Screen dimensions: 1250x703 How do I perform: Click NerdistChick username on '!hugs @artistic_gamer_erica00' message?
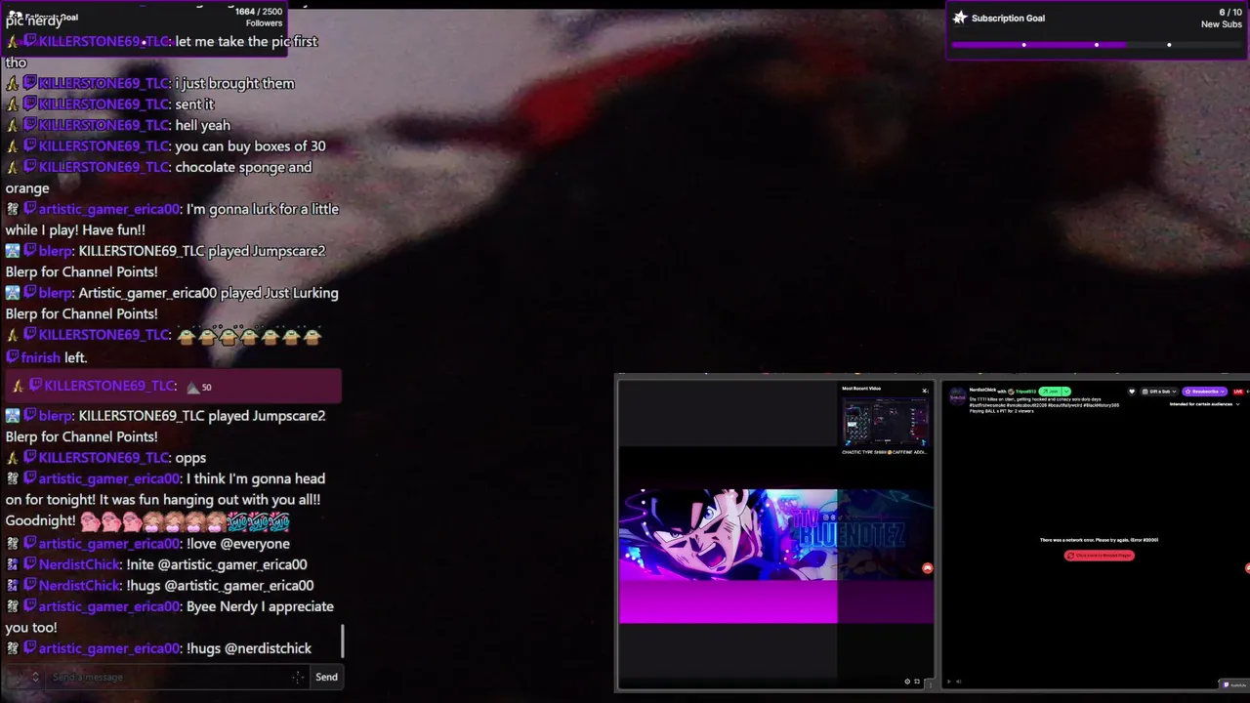click(80, 586)
